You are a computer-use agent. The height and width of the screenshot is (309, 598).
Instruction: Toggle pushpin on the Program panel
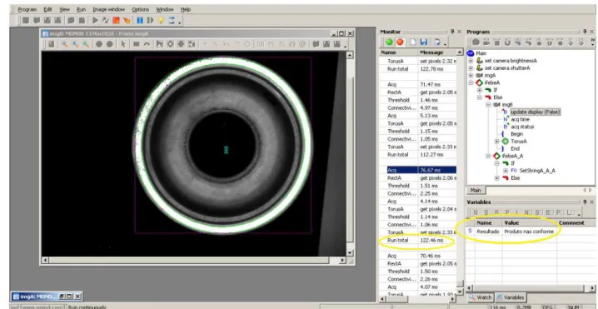click(x=585, y=32)
